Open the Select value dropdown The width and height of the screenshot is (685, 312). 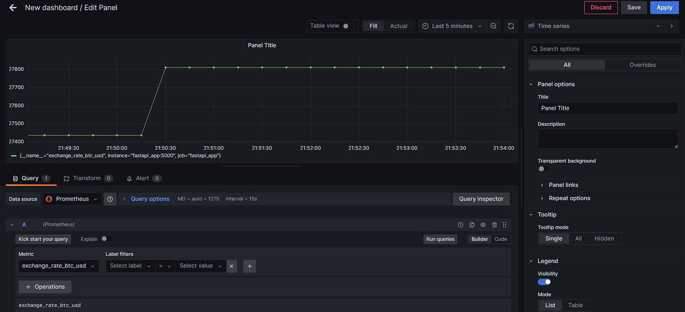tap(201, 266)
